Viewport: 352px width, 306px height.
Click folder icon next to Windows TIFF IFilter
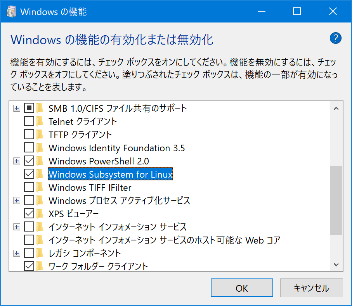40,187
